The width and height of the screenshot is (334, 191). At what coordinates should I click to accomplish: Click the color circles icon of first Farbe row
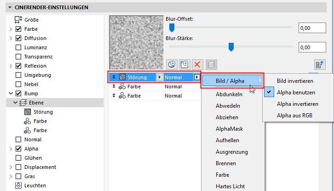[122, 87]
